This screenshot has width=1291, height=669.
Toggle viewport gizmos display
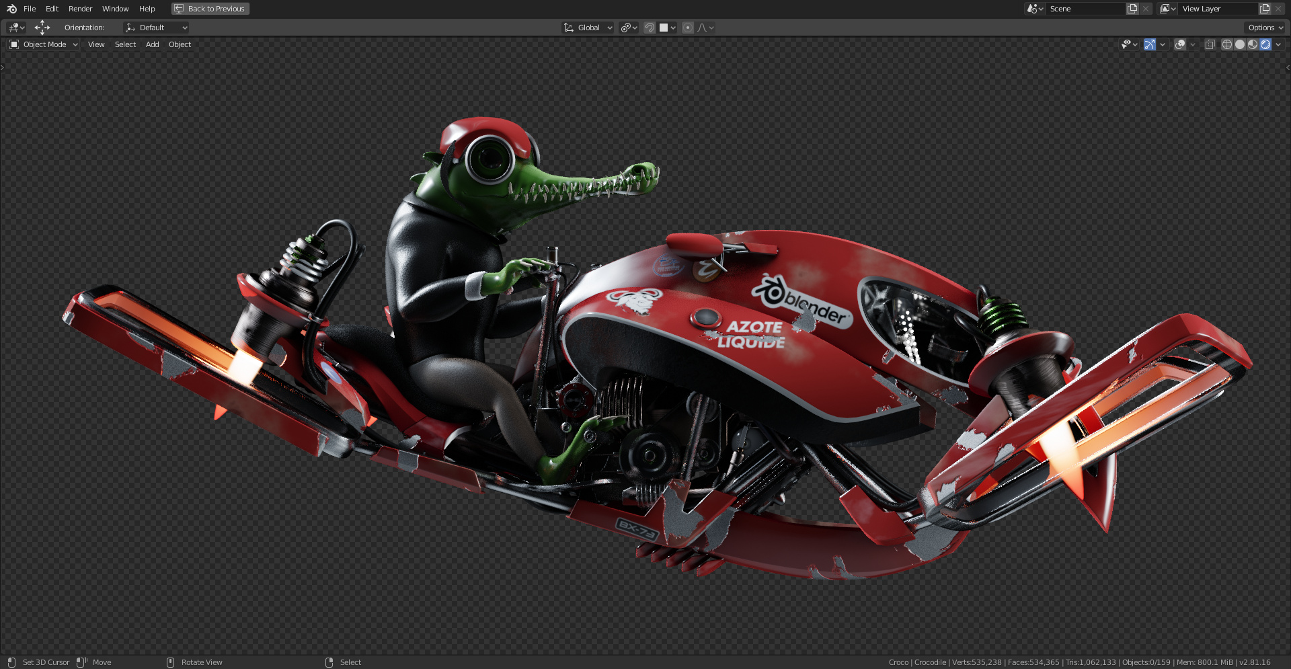coord(1150,44)
